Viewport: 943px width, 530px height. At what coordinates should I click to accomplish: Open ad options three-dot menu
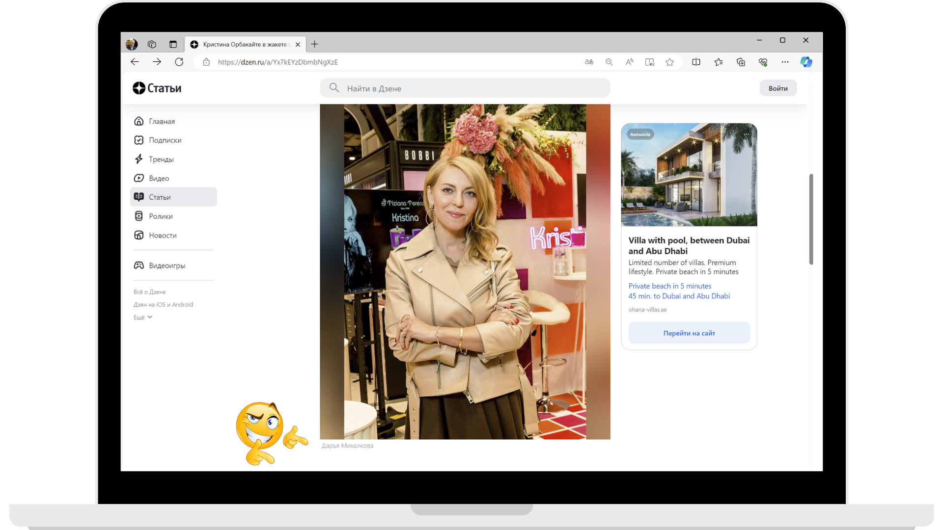747,134
